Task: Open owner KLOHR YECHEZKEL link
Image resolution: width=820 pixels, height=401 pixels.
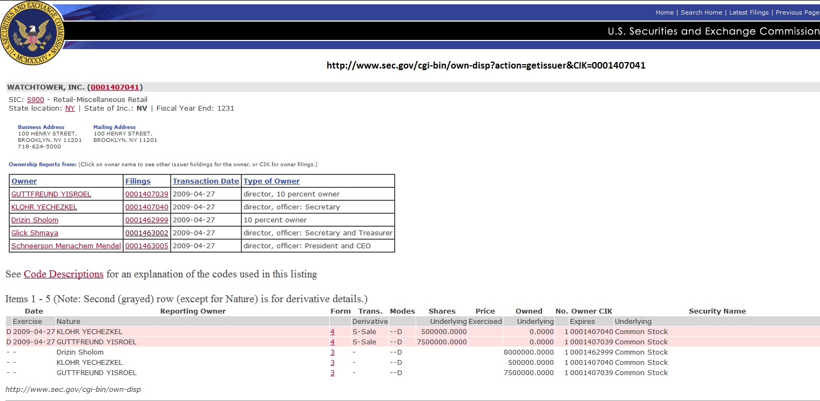Action: (44, 207)
